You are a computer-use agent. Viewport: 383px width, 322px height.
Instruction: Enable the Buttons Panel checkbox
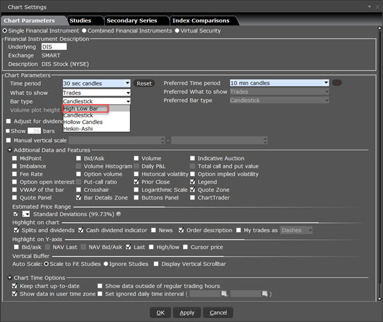tap(137, 198)
